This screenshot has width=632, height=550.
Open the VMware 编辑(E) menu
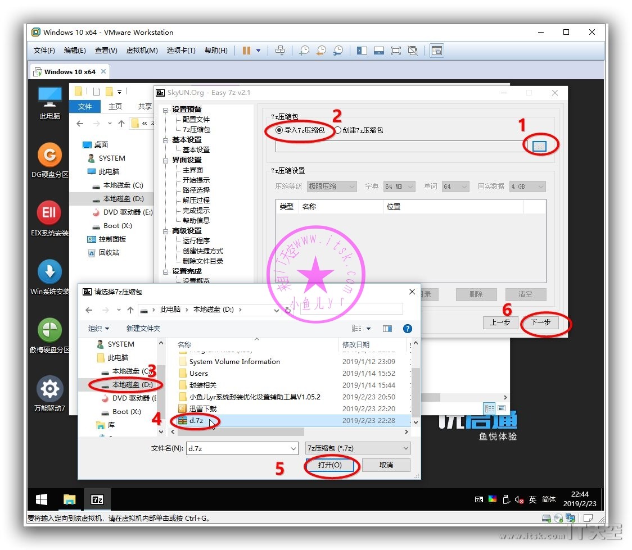coord(75,51)
